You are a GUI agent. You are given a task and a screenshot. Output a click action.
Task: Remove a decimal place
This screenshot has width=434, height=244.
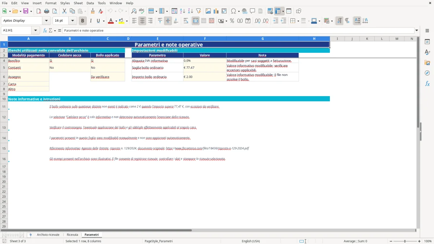[x=265, y=21]
